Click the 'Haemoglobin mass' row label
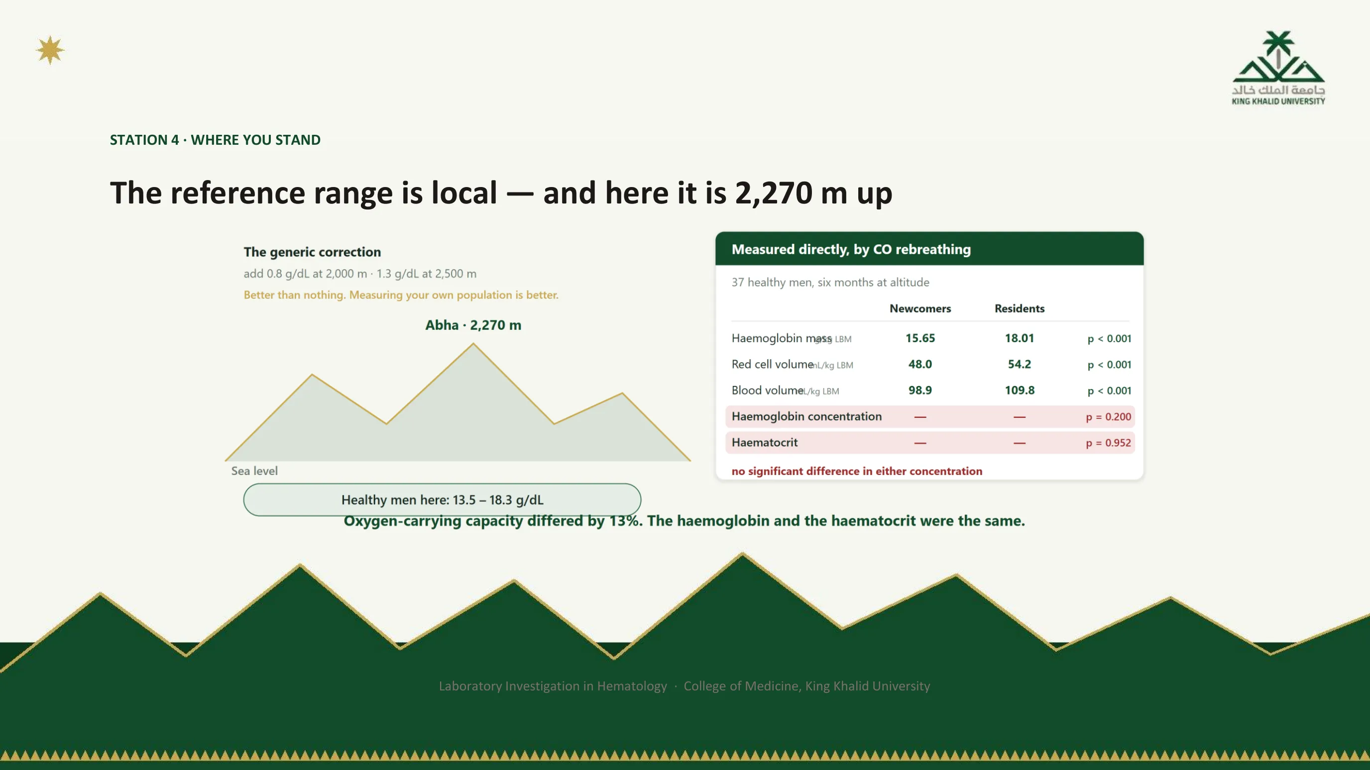The image size is (1370, 770). [x=781, y=338]
